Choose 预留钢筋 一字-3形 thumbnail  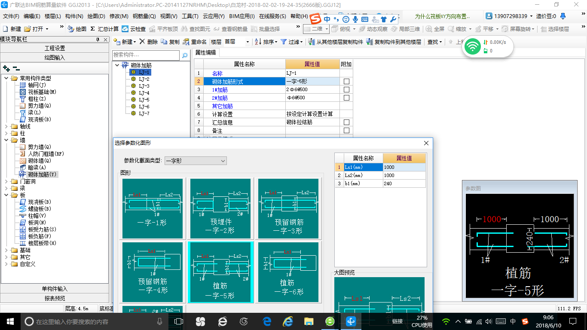288,208
